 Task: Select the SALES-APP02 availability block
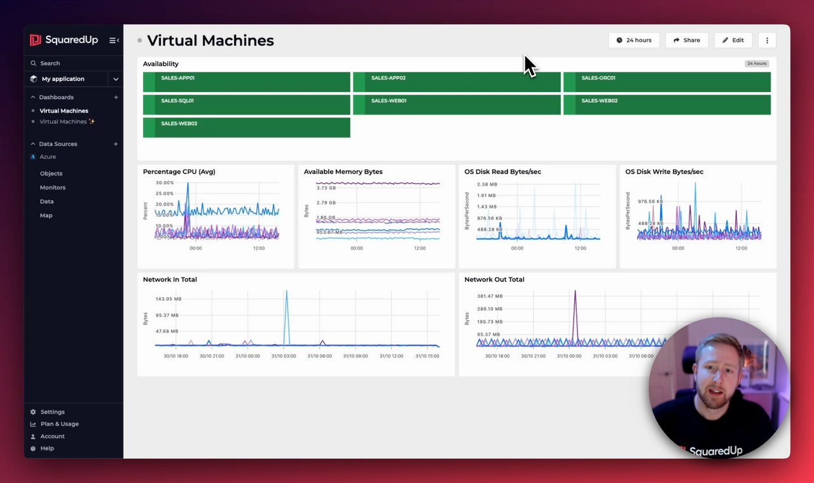click(457, 82)
